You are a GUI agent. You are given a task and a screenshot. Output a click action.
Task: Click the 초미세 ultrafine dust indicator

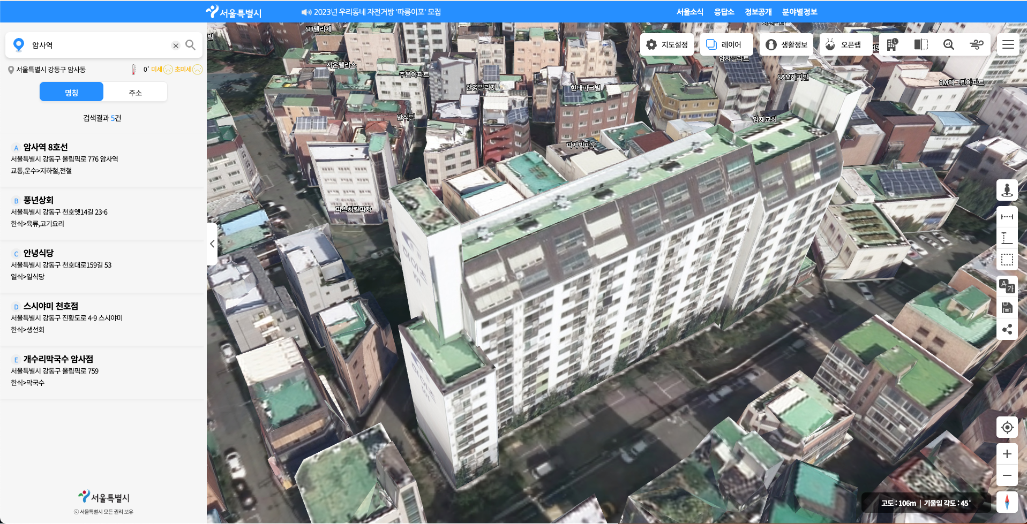tap(189, 70)
